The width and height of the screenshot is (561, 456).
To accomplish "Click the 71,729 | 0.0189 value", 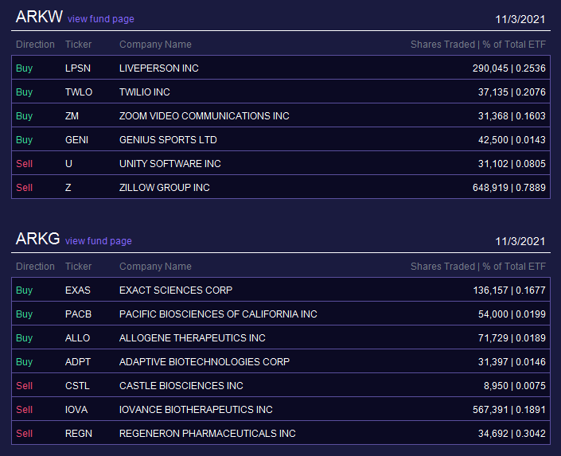I will [x=512, y=338].
